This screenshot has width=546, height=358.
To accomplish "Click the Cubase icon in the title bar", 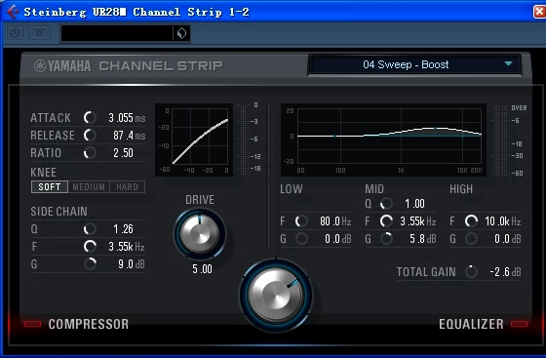I will coord(13,12).
